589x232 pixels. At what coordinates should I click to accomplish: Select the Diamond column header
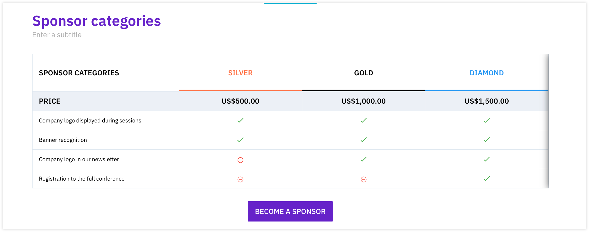coord(487,73)
